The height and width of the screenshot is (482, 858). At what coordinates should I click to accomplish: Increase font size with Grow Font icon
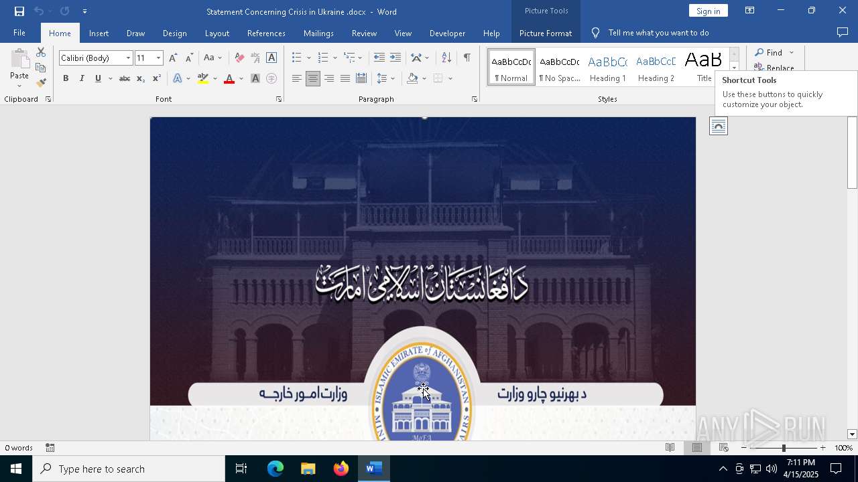tap(174, 58)
